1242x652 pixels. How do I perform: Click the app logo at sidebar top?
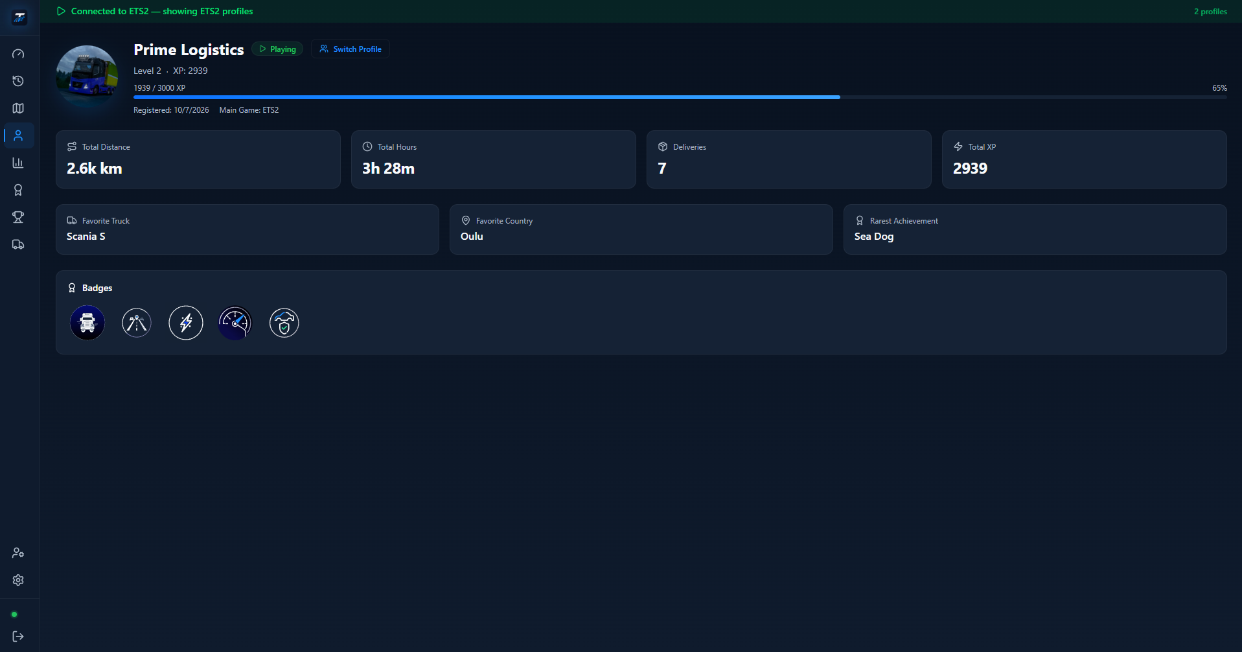(19, 17)
